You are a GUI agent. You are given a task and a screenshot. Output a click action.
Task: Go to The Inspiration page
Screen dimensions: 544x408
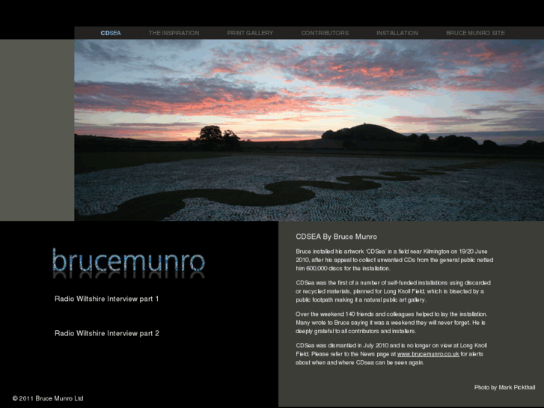click(x=174, y=33)
